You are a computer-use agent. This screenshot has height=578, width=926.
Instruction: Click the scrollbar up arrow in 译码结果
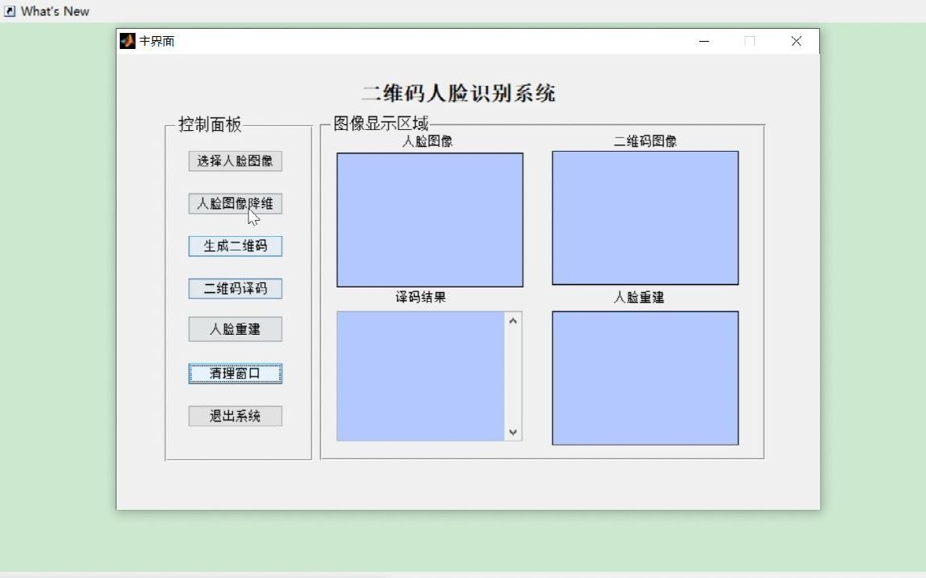coord(512,320)
